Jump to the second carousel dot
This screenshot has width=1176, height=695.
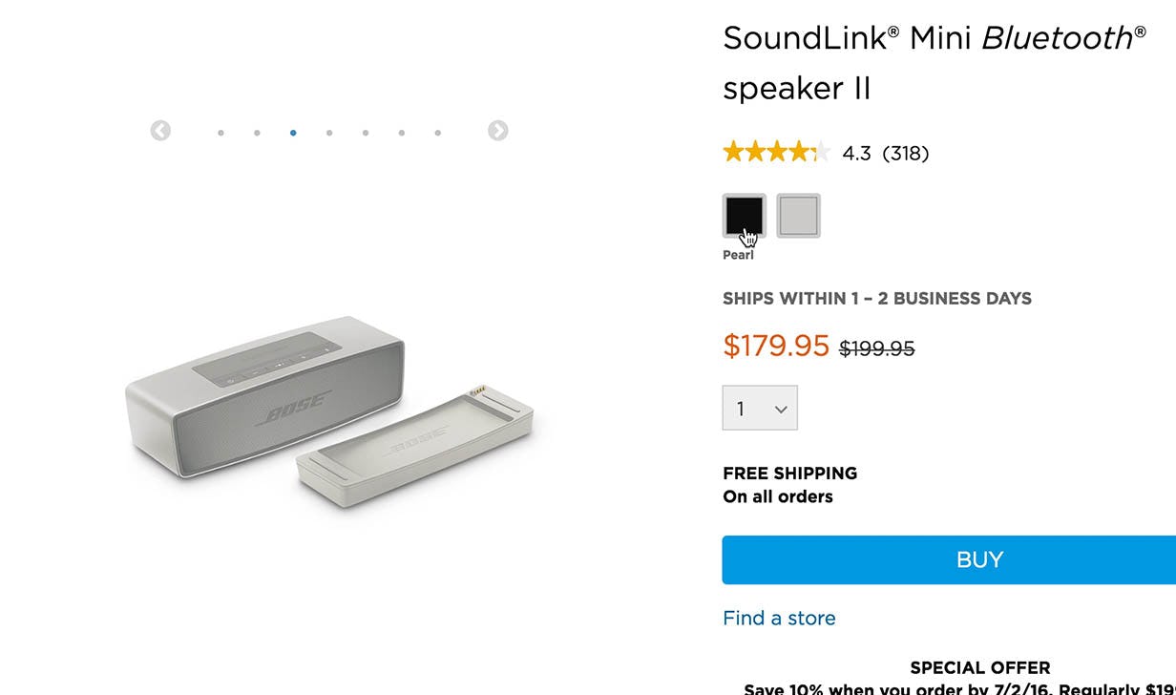257,133
